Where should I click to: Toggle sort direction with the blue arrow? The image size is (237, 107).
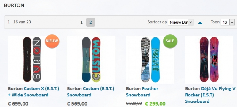point(200,23)
